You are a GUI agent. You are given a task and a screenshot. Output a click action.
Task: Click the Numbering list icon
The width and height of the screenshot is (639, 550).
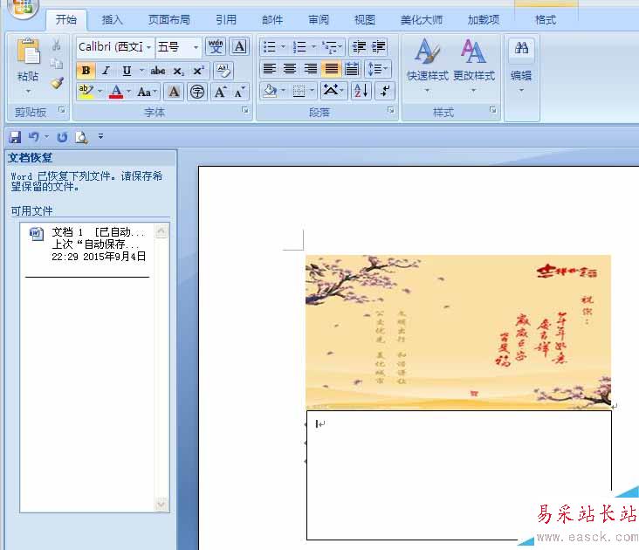tap(300, 47)
